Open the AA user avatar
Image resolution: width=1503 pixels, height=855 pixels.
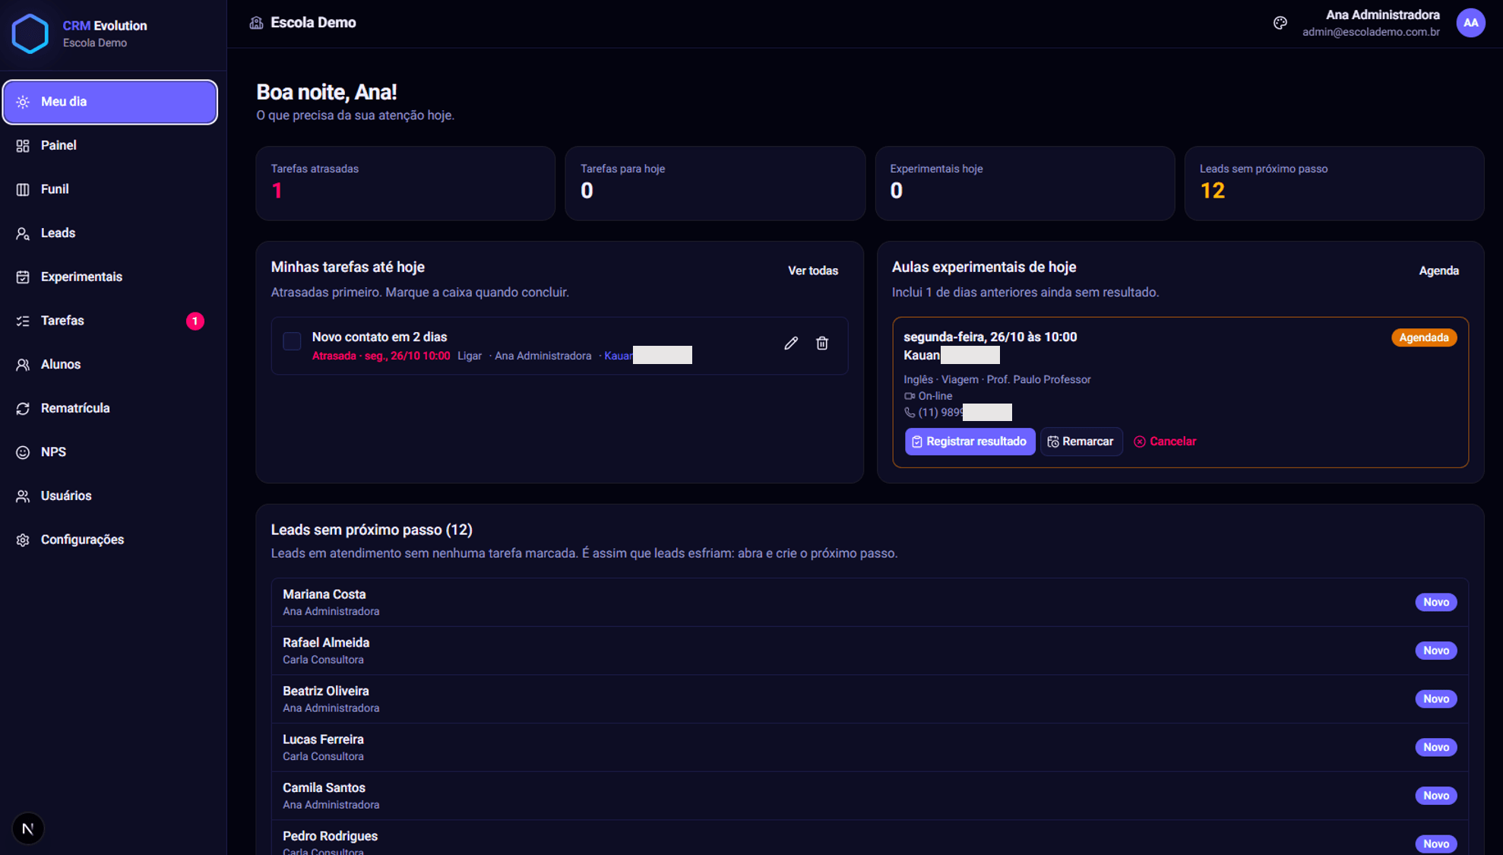point(1471,23)
